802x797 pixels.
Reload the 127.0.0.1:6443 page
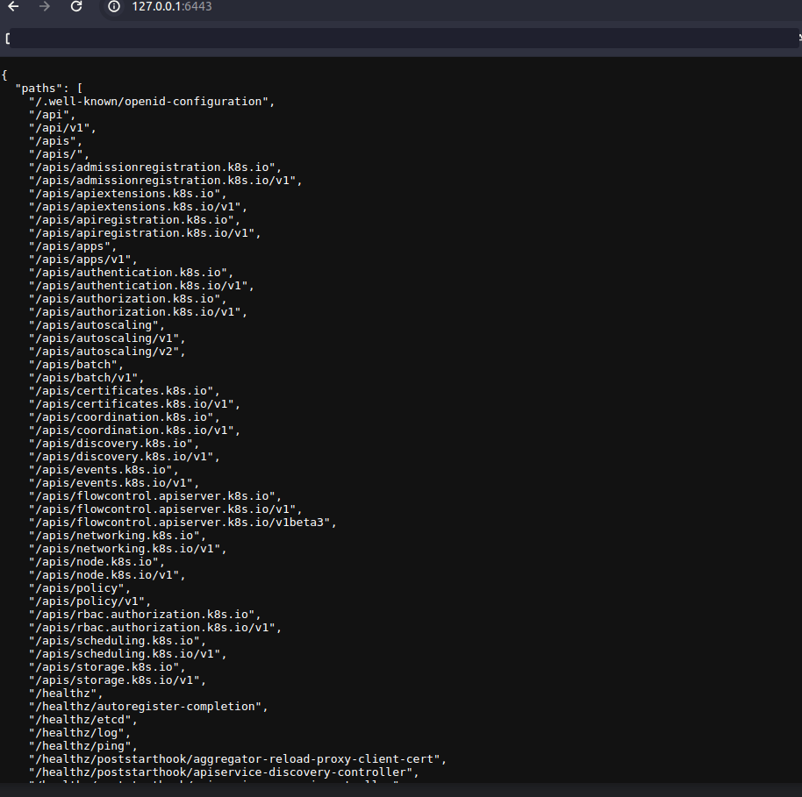point(76,7)
